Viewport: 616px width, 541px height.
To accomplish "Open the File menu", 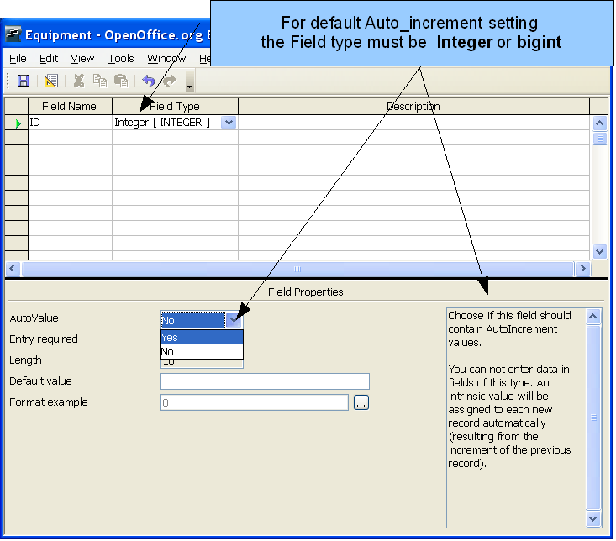I will [18, 59].
